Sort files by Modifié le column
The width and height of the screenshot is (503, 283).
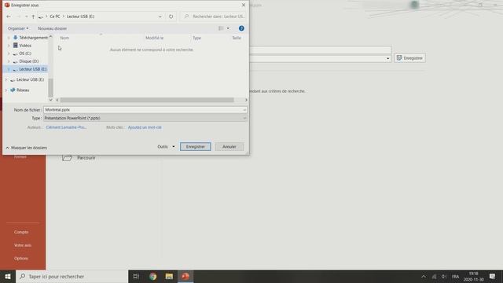(x=154, y=38)
